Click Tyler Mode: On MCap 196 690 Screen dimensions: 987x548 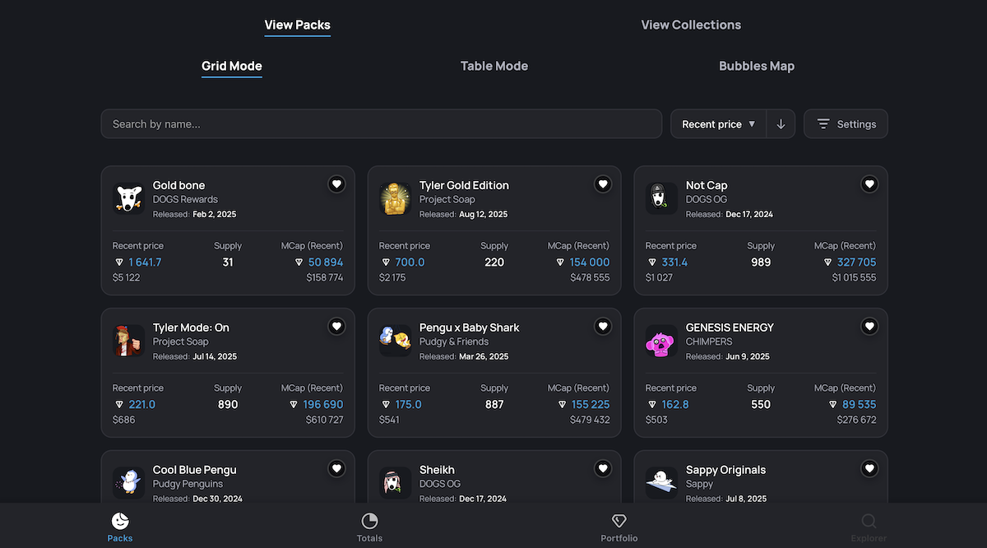click(323, 405)
